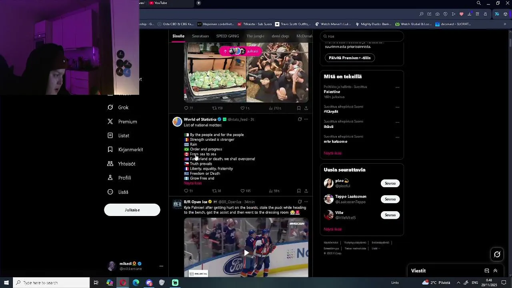Switch to the Sinulle tab
The image size is (512, 288).
click(178, 36)
